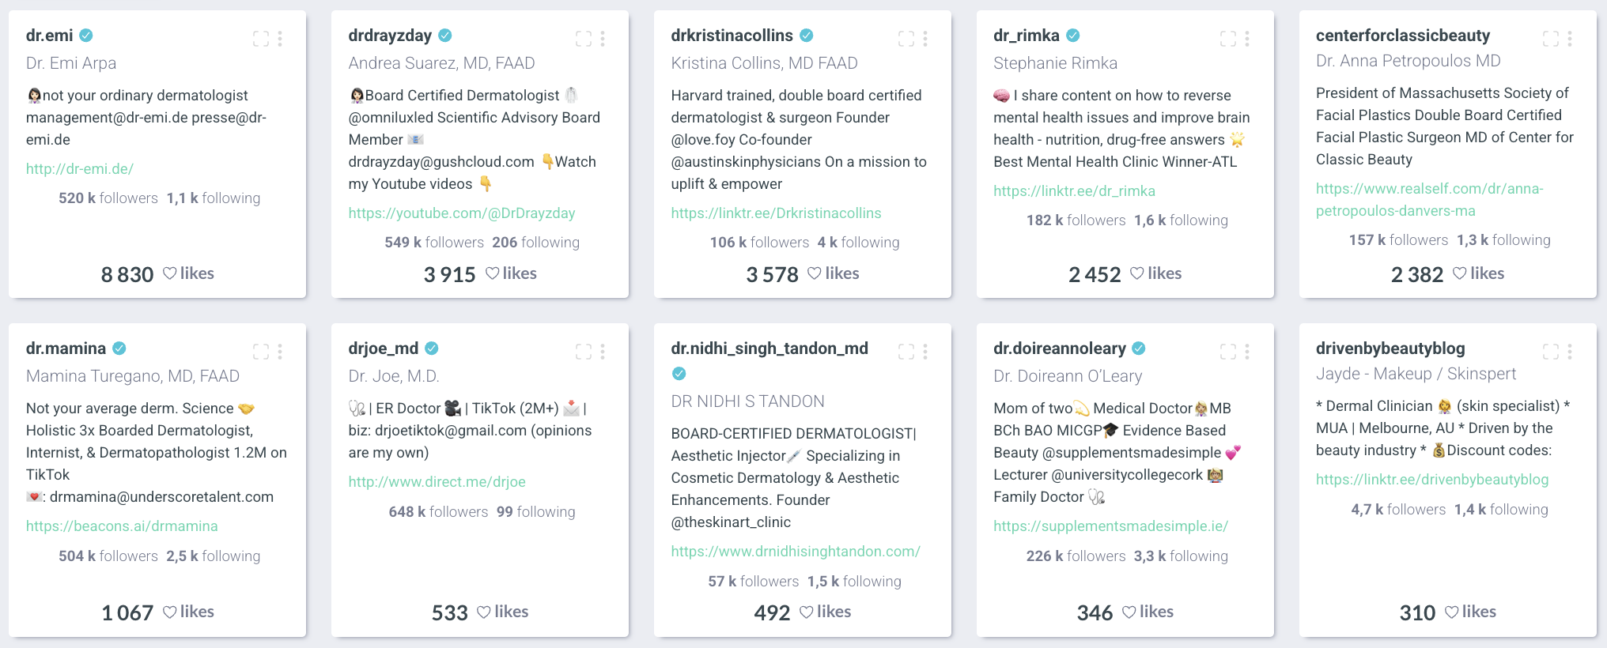Open three-dot menu on dr.mamina card
The width and height of the screenshot is (1607, 648).
(x=280, y=352)
